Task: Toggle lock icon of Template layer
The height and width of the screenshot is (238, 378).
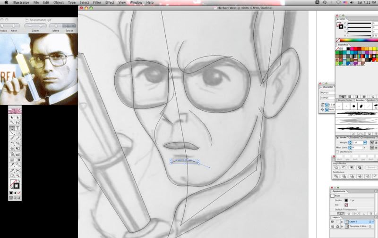Action: 337,227
